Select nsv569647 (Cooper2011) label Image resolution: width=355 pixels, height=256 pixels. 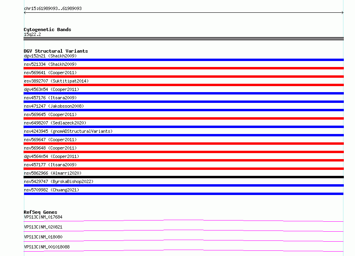[50, 140]
